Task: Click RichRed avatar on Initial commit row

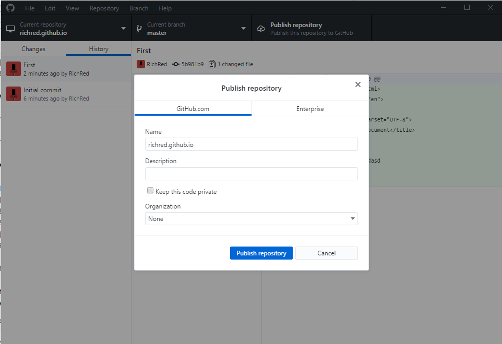Action: (x=14, y=94)
